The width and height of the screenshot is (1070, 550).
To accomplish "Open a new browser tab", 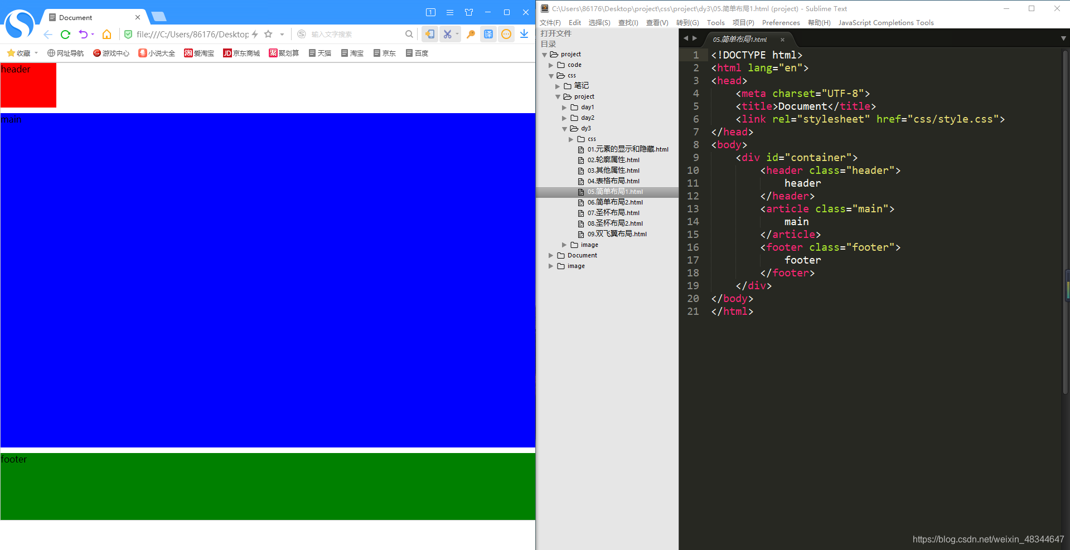I will [159, 17].
